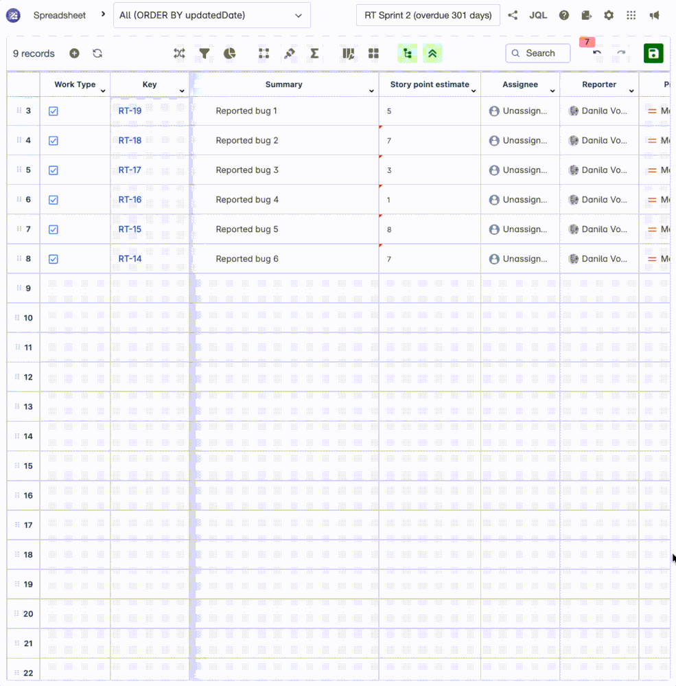
Task: Open issue link RT-14
Action: [130, 259]
